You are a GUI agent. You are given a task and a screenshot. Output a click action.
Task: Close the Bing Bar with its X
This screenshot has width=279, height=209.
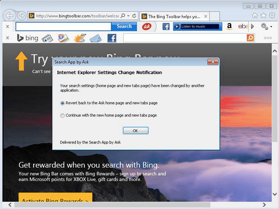click(x=7, y=38)
